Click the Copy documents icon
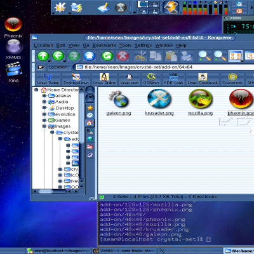254x254 pixels. pos(156,56)
